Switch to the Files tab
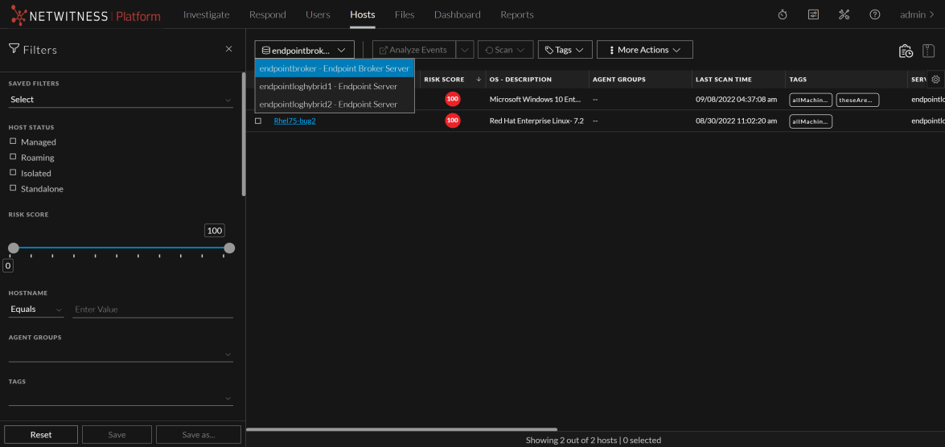 pyautogui.click(x=405, y=14)
